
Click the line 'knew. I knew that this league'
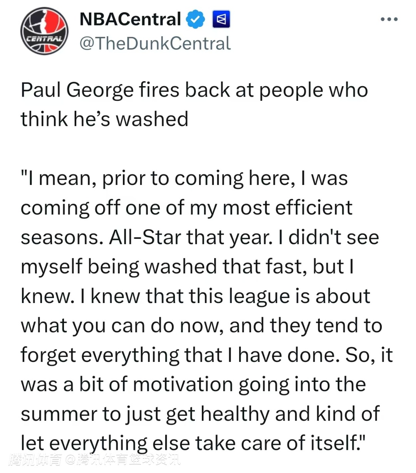point(195,296)
